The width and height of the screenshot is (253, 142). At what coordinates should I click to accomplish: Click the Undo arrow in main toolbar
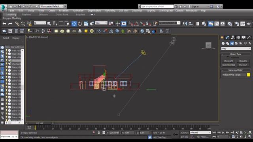(x=4, y=24)
